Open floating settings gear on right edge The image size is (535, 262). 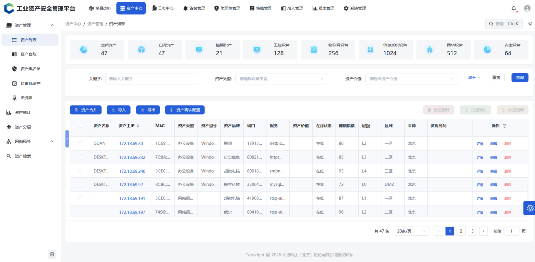(x=530, y=208)
